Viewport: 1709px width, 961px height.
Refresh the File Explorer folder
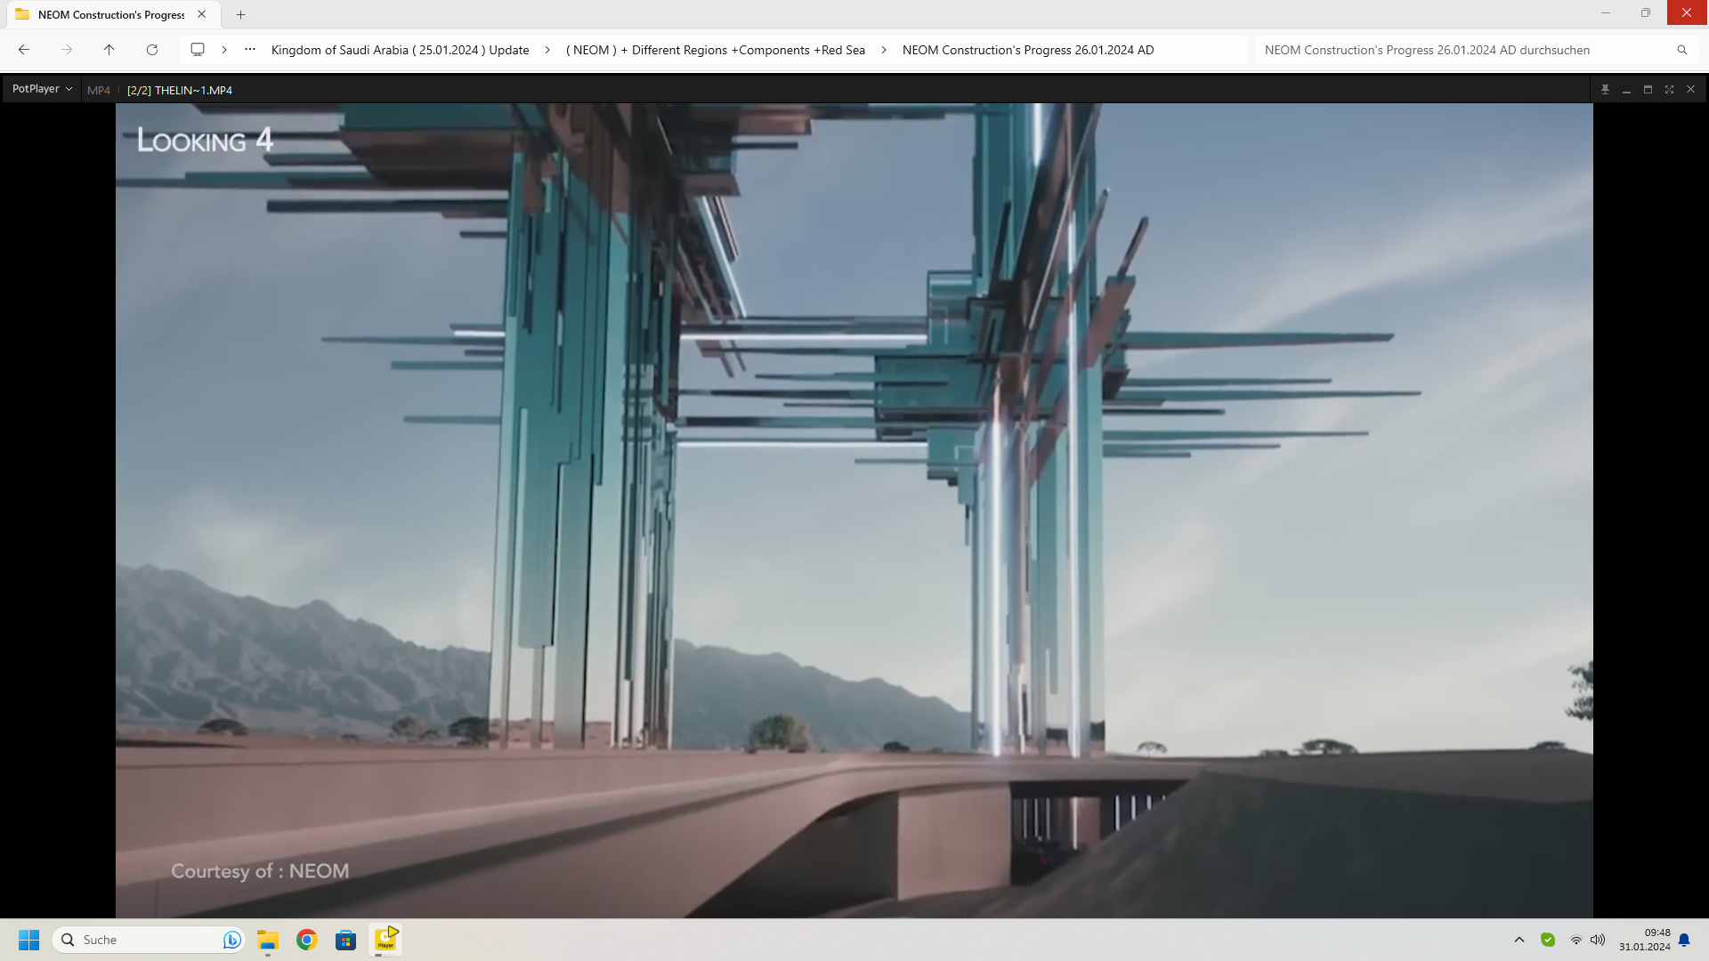click(x=152, y=50)
